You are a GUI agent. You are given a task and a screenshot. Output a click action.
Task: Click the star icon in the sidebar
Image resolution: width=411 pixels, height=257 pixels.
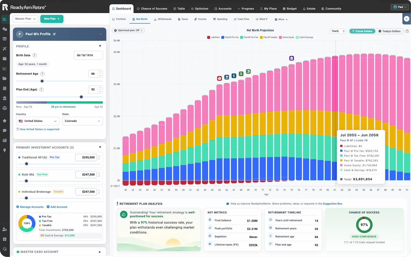tap(5, 121)
